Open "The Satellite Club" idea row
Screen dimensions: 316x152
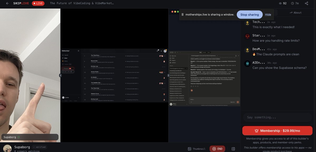(125, 83)
